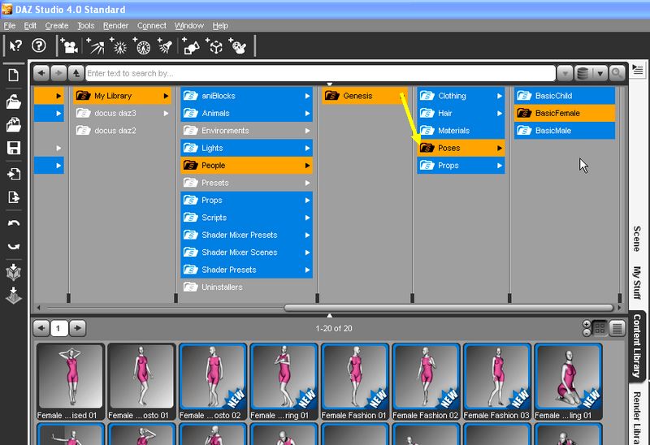The height and width of the screenshot is (445, 650).
Task: Switch to the My Stuff tab
Action: click(637, 283)
